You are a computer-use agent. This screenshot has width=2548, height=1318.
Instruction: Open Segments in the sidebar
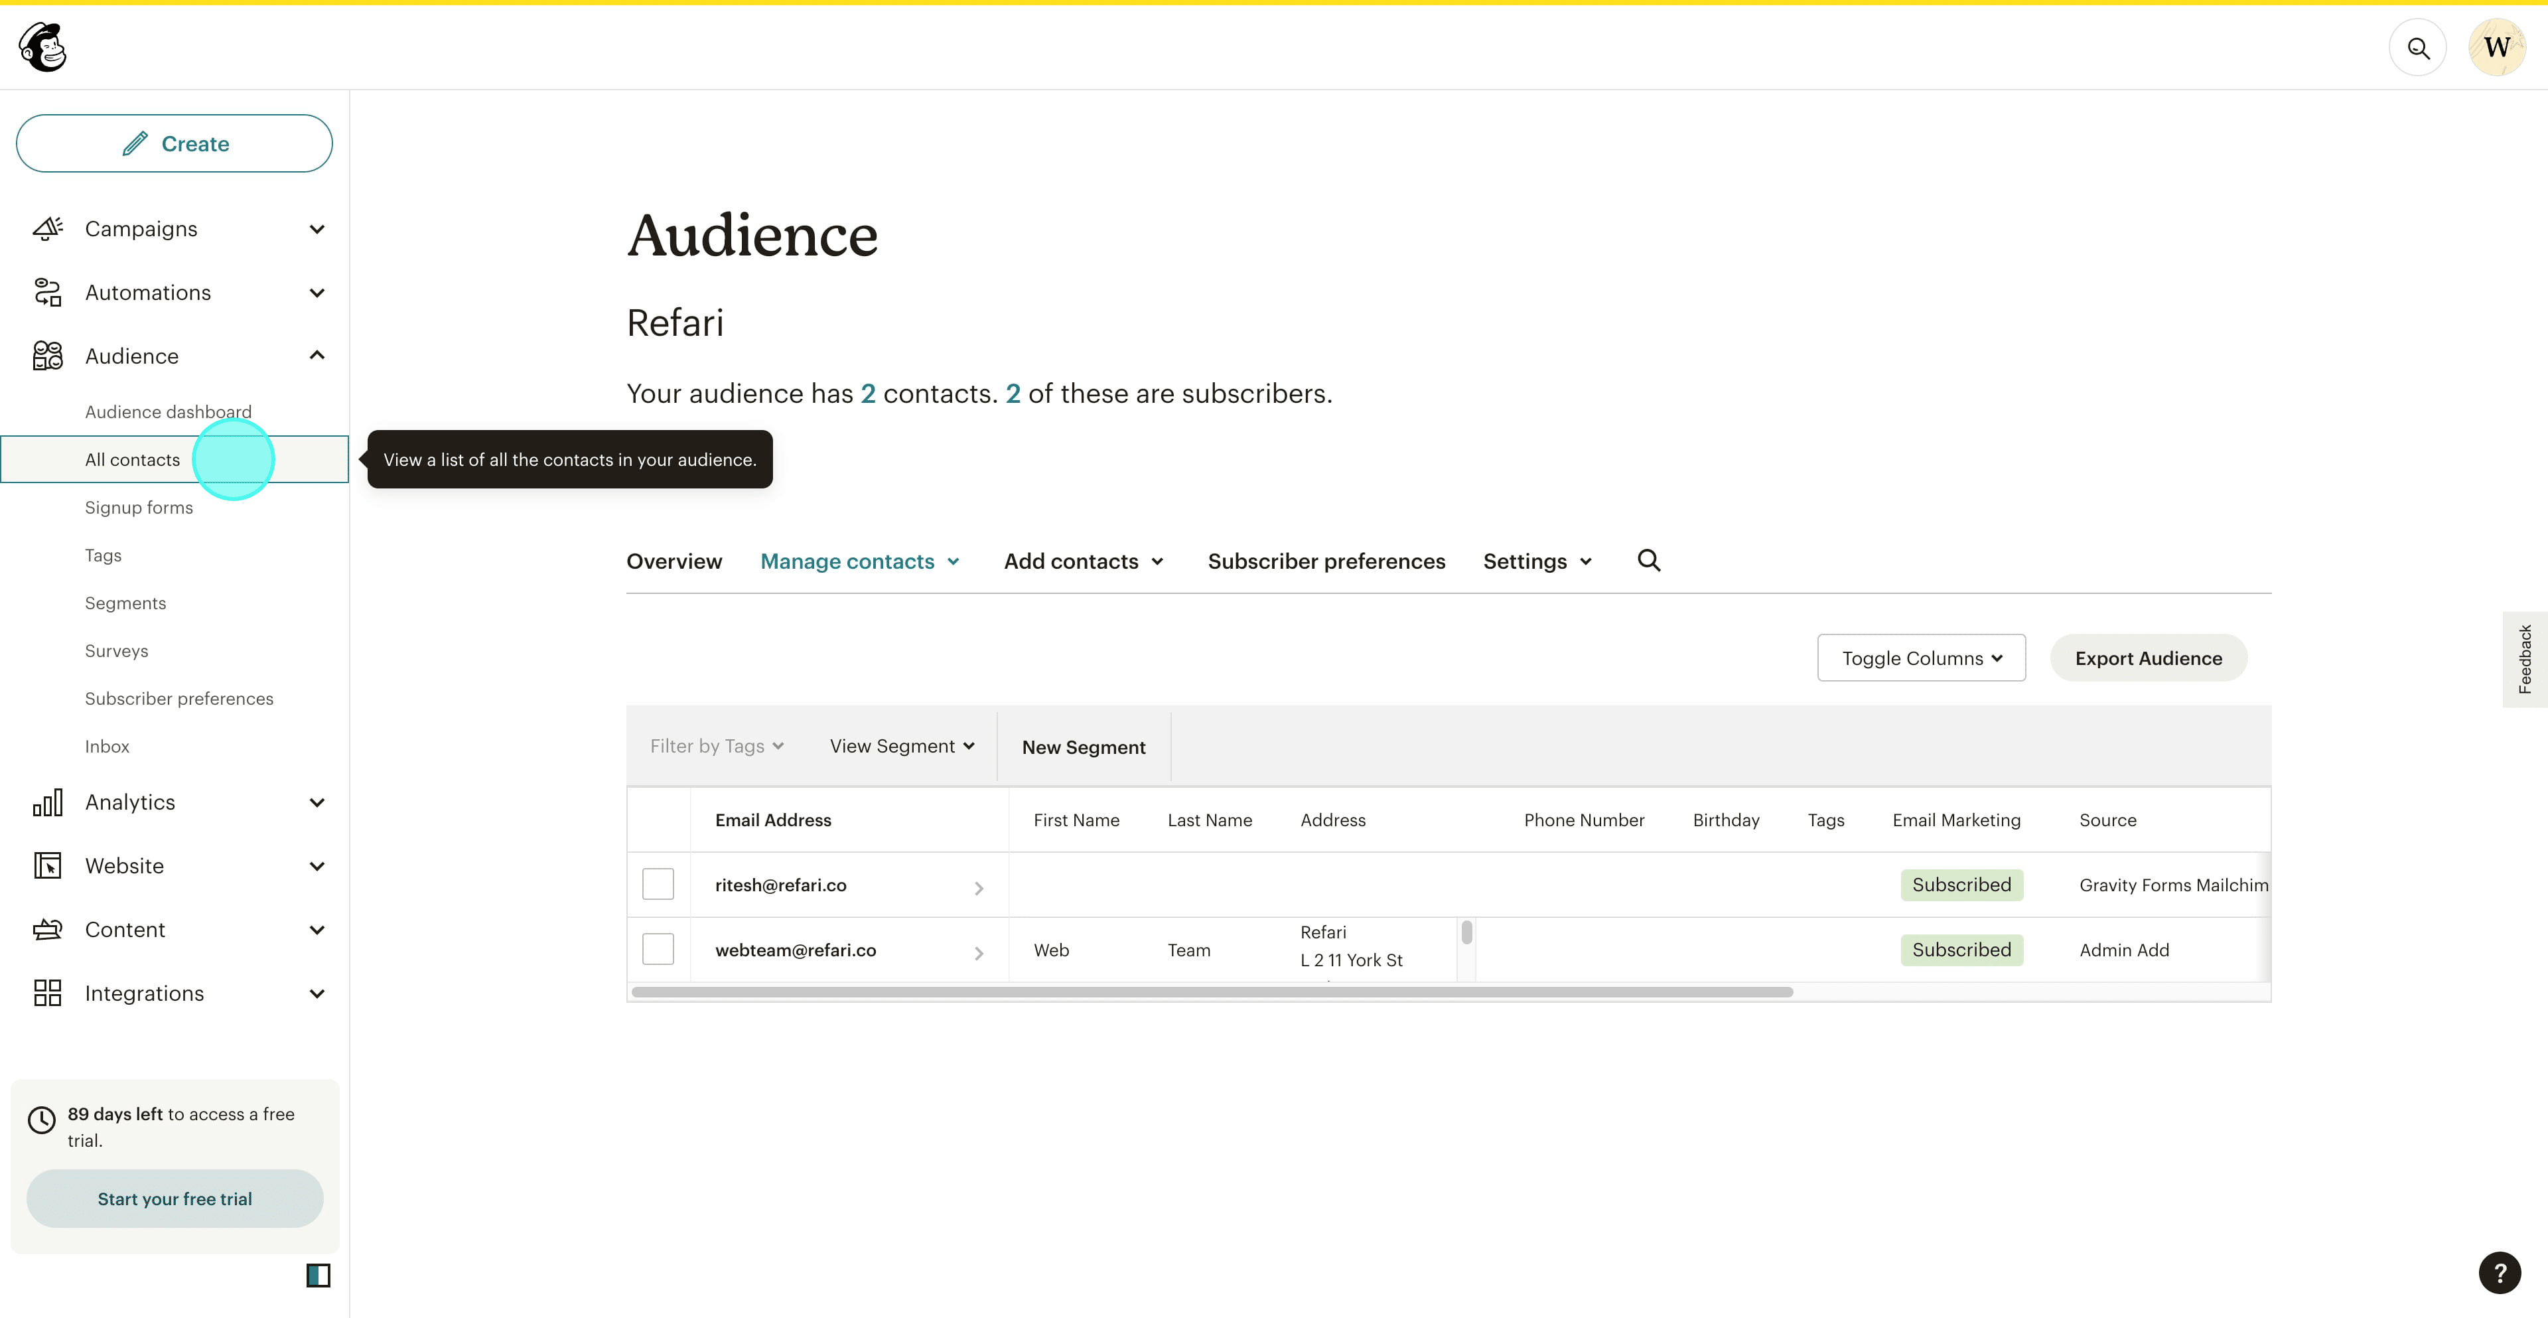125,603
